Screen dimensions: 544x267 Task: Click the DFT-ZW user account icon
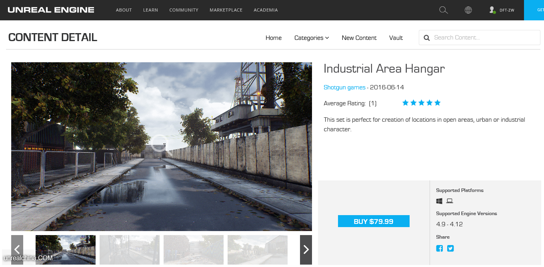[492, 10]
